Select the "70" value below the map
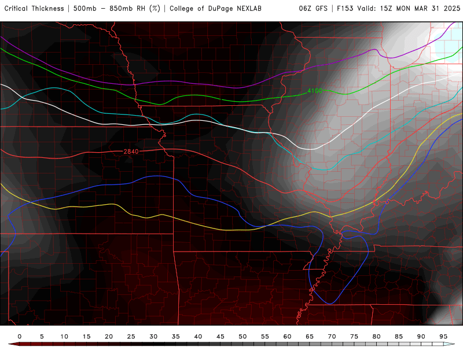 point(332,337)
